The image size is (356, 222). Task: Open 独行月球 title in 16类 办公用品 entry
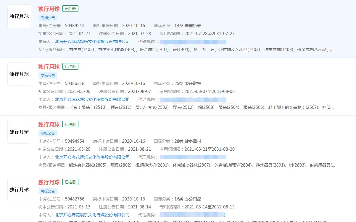pyautogui.click(x=49, y=182)
